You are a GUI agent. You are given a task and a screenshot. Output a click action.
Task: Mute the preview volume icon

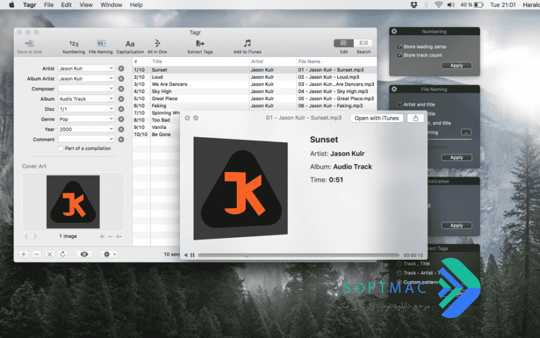[186, 255]
